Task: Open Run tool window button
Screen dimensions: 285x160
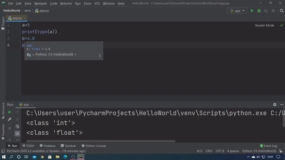Action: pos(12,146)
